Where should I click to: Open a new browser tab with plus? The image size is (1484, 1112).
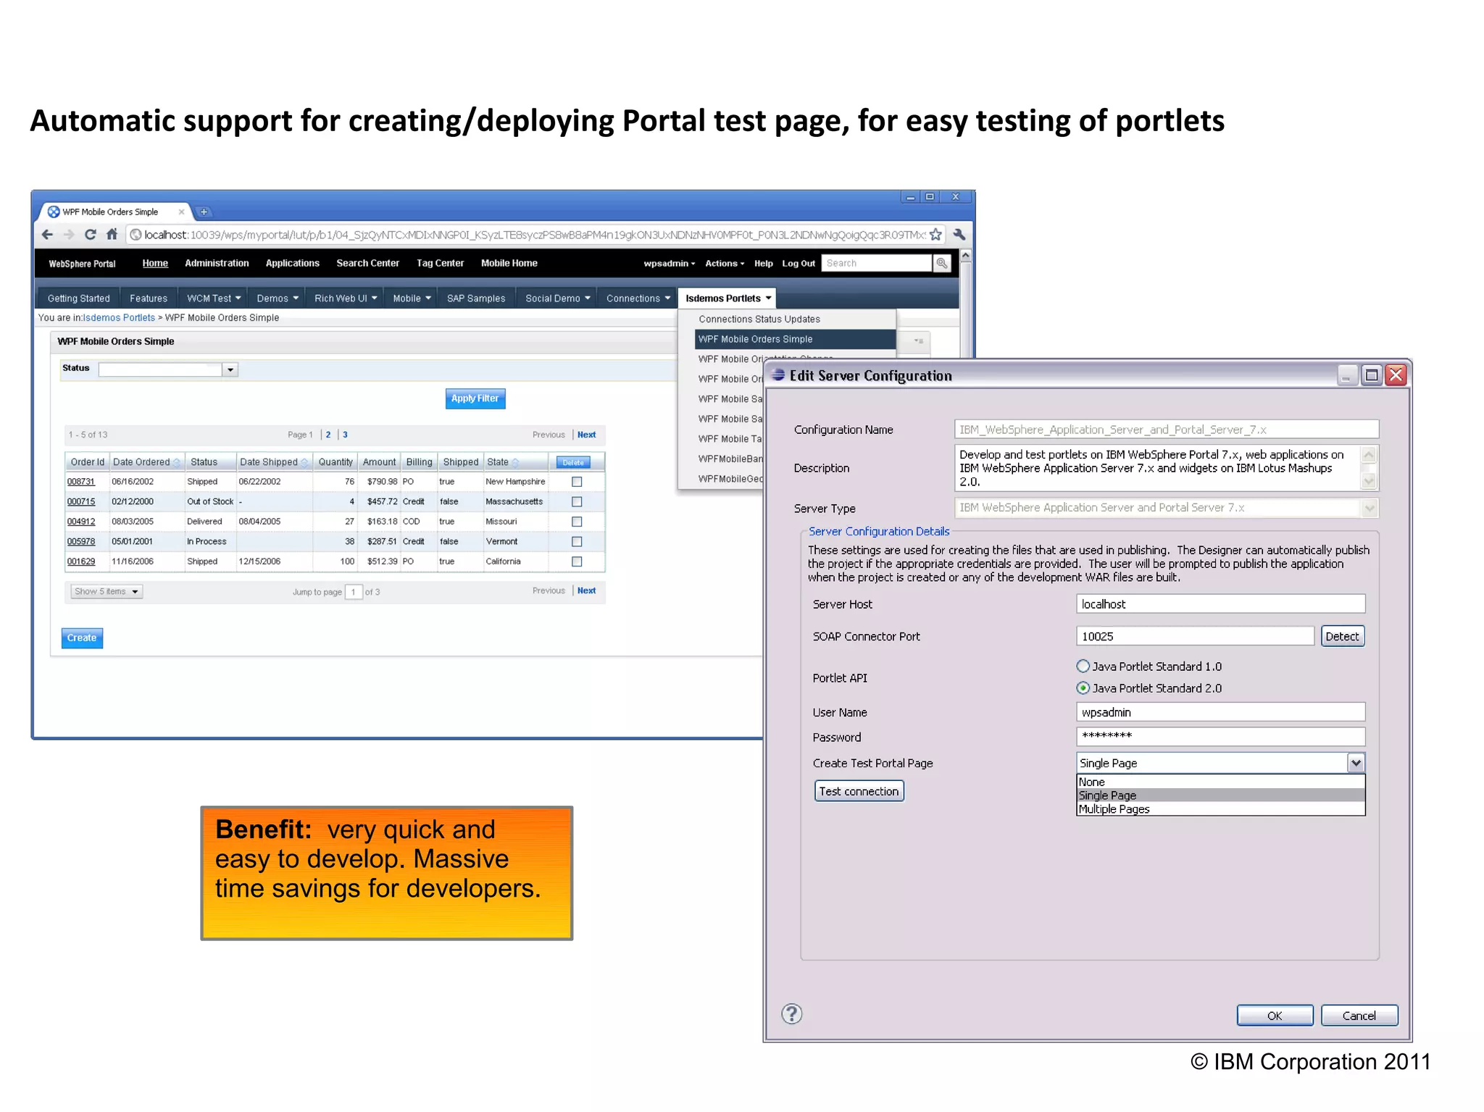click(x=204, y=212)
